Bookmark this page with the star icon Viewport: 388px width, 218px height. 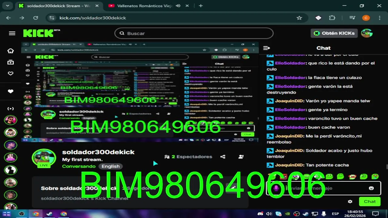299,18
